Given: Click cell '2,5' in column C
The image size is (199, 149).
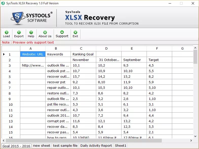Looking at the screenshot, I should 83,99.
